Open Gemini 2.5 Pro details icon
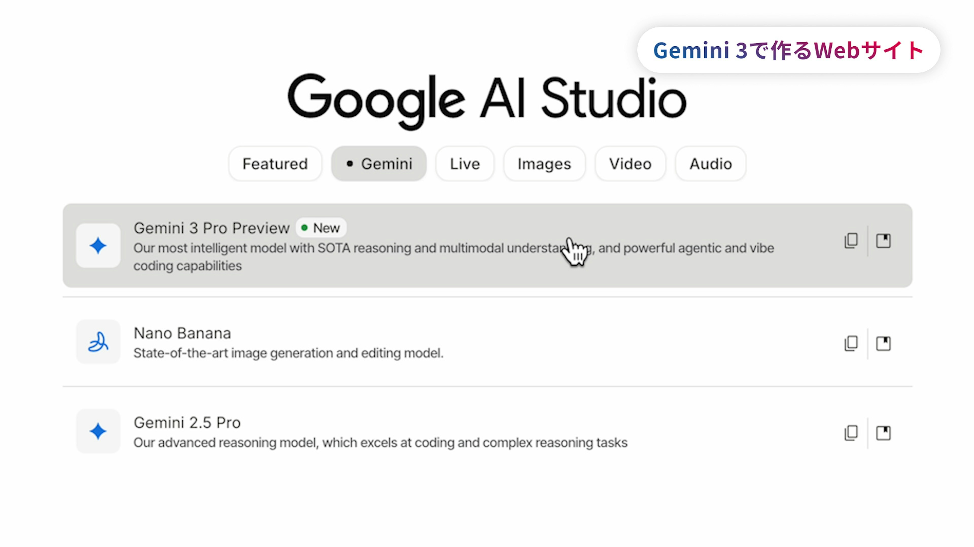Screen dimensions: 974x547 pyautogui.click(x=883, y=433)
